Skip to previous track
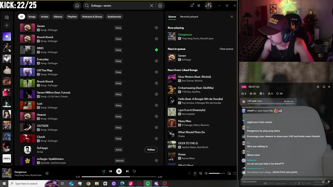This screenshot has height=187, width=333. tap(111, 171)
